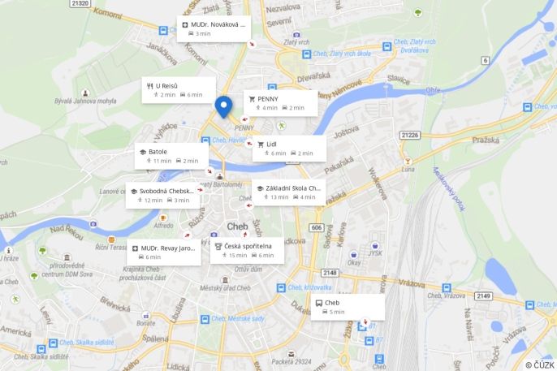Open the Svobodná Chebská school card
The image size is (557, 371).
(162, 196)
